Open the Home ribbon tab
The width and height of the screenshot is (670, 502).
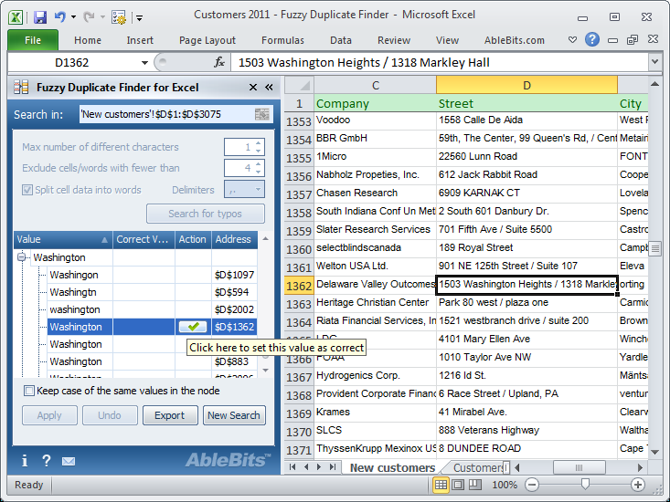coord(88,40)
